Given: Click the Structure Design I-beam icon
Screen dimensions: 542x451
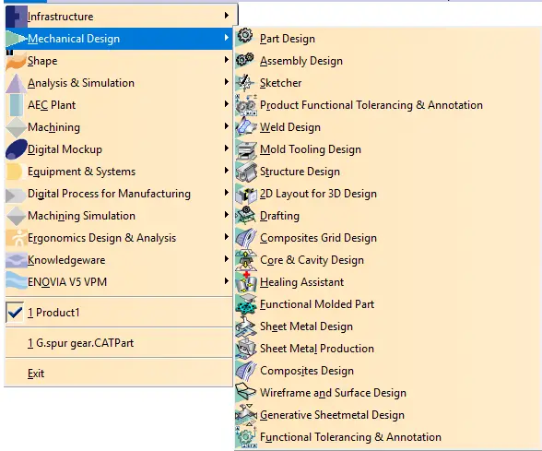Looking at the screenshot, I should point(246,172).
